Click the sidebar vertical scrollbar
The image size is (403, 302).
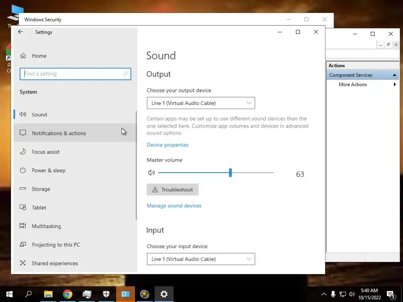tap(136, 166)
